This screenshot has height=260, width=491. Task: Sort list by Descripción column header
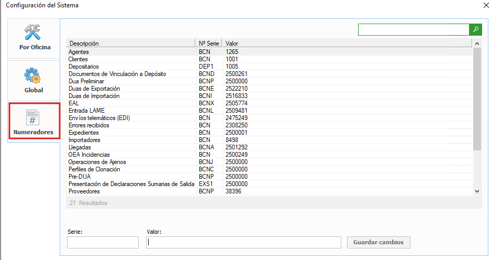pos(131,44)
